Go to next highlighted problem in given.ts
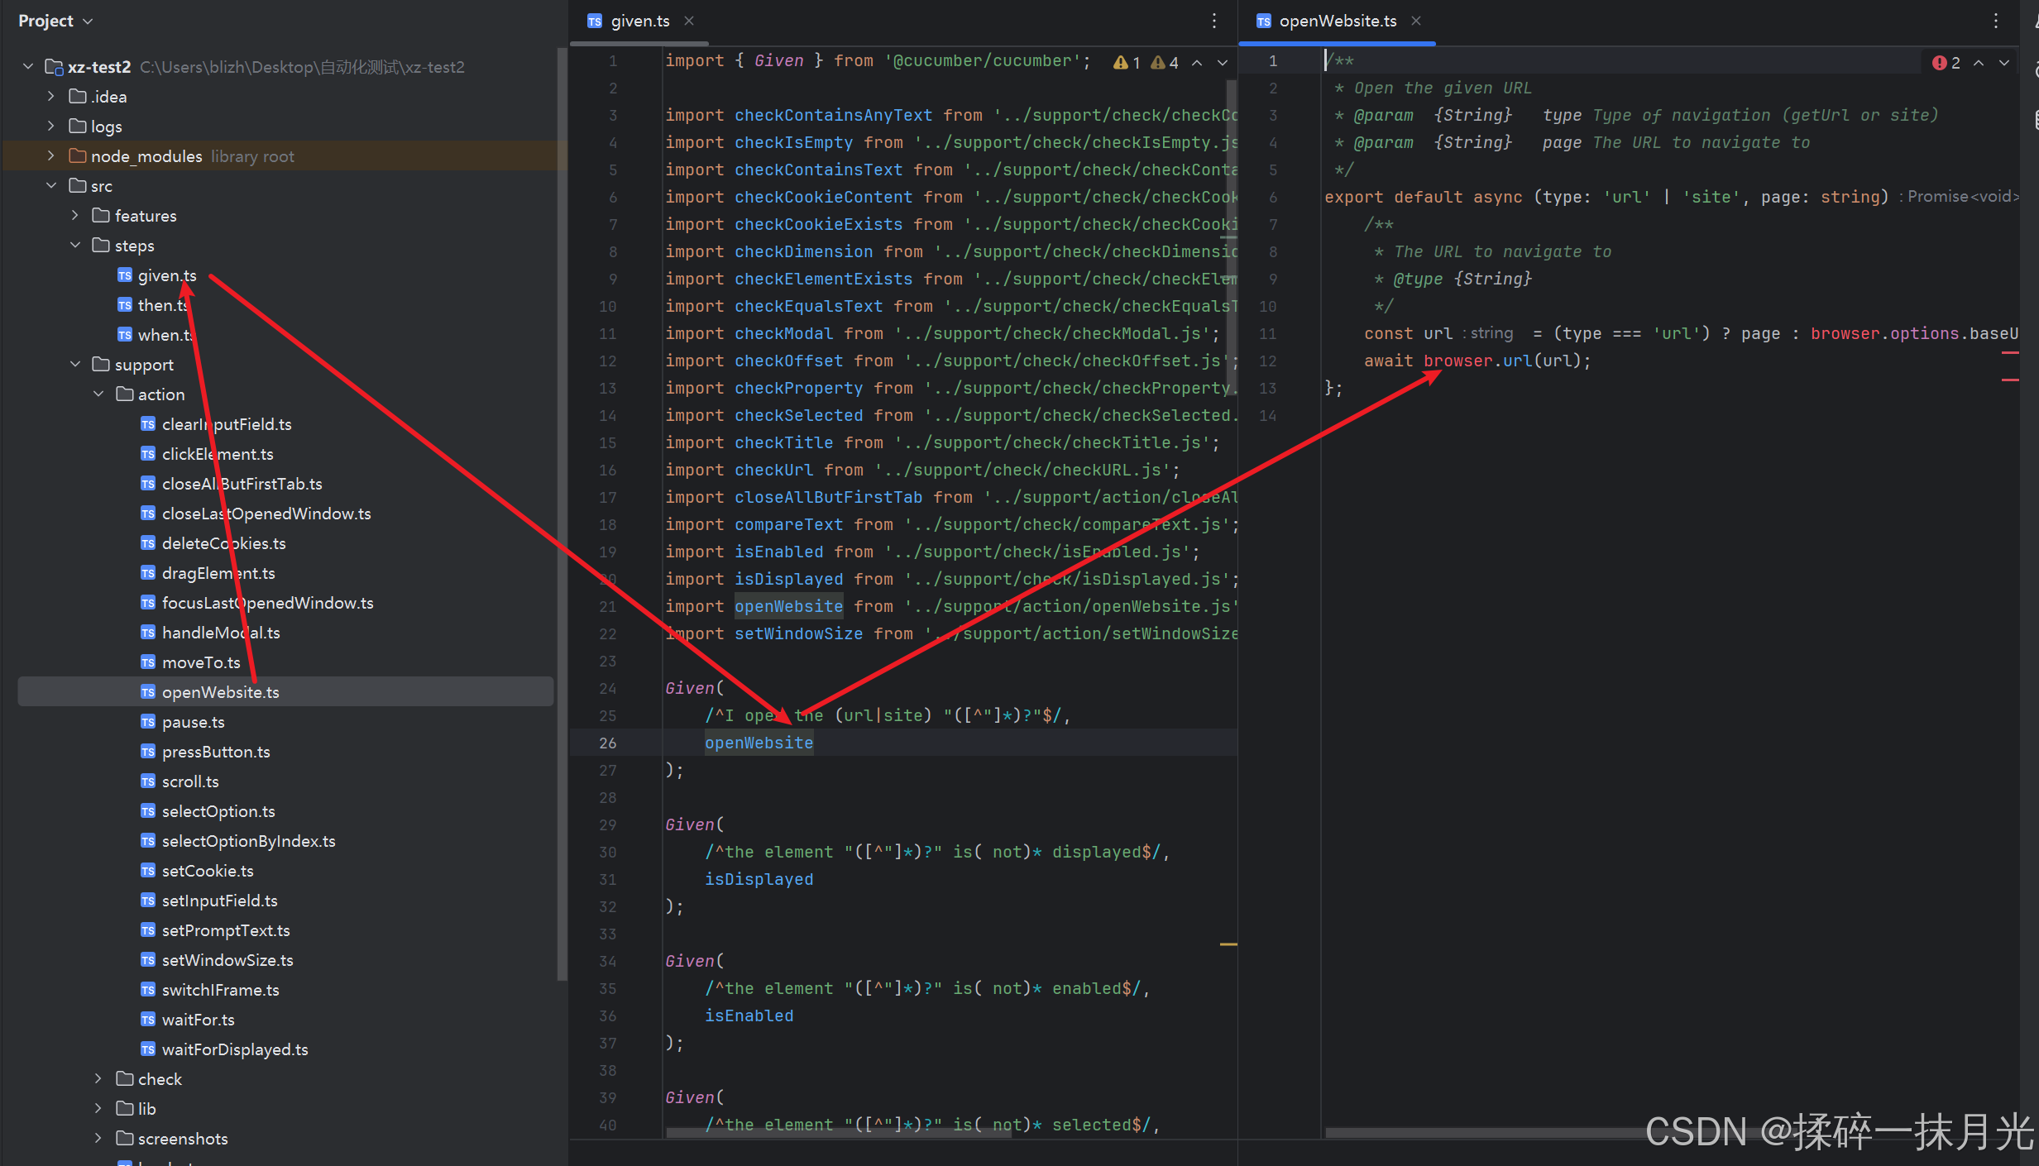This screenshot has width=2039, height=1166. click(x=1222, y=63)
